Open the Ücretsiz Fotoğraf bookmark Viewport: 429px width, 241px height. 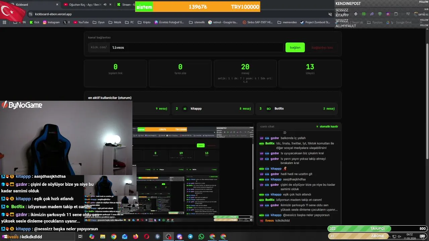(169, 22)
